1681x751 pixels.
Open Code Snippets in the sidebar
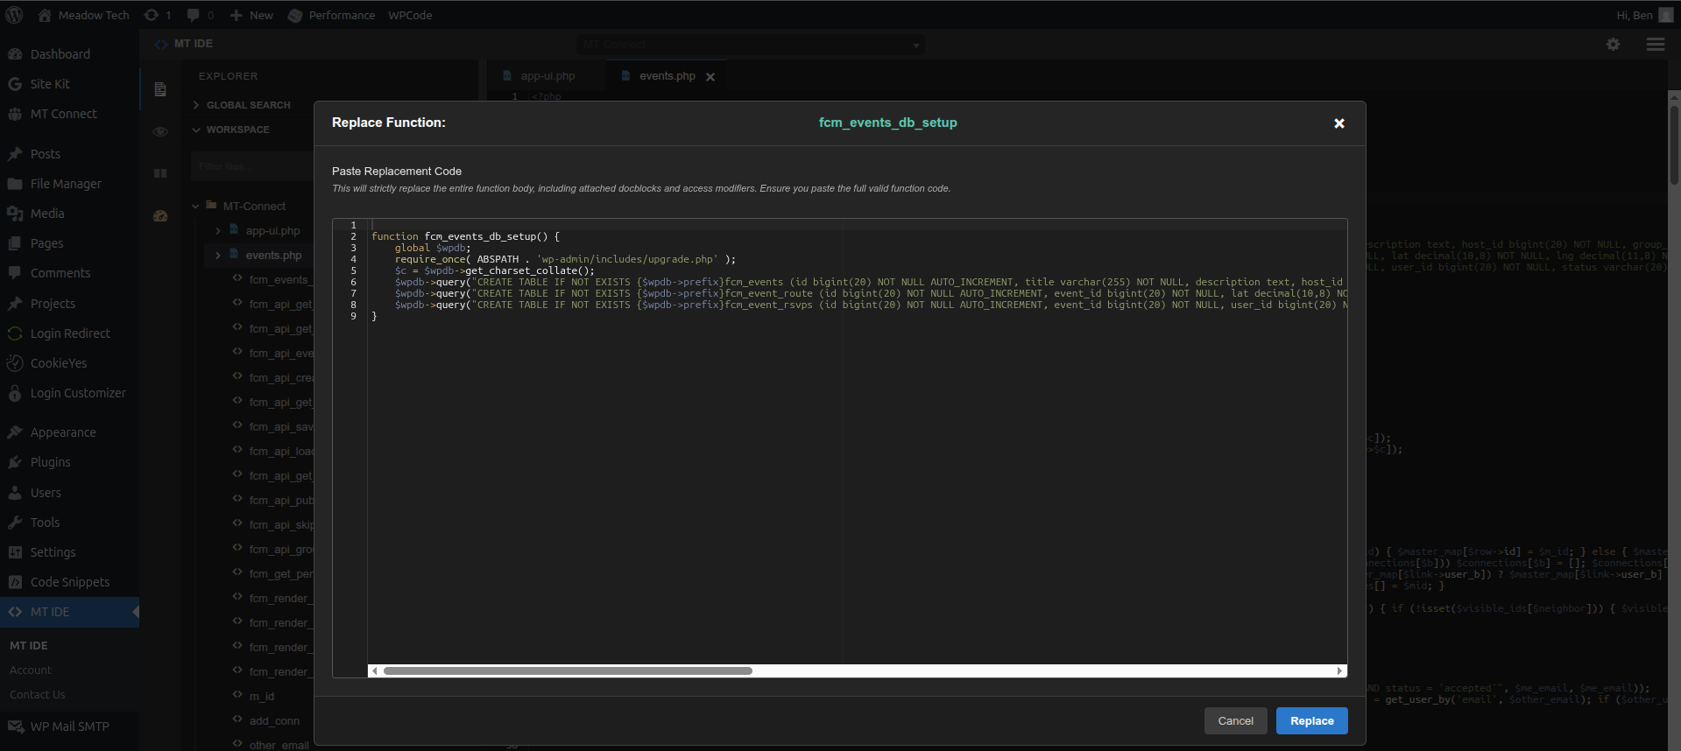point(69,582)
